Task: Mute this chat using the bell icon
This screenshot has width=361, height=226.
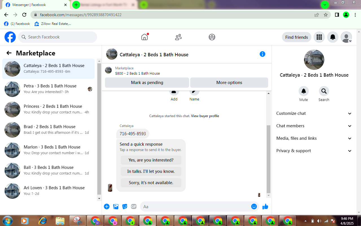Action: coord(304,91)
